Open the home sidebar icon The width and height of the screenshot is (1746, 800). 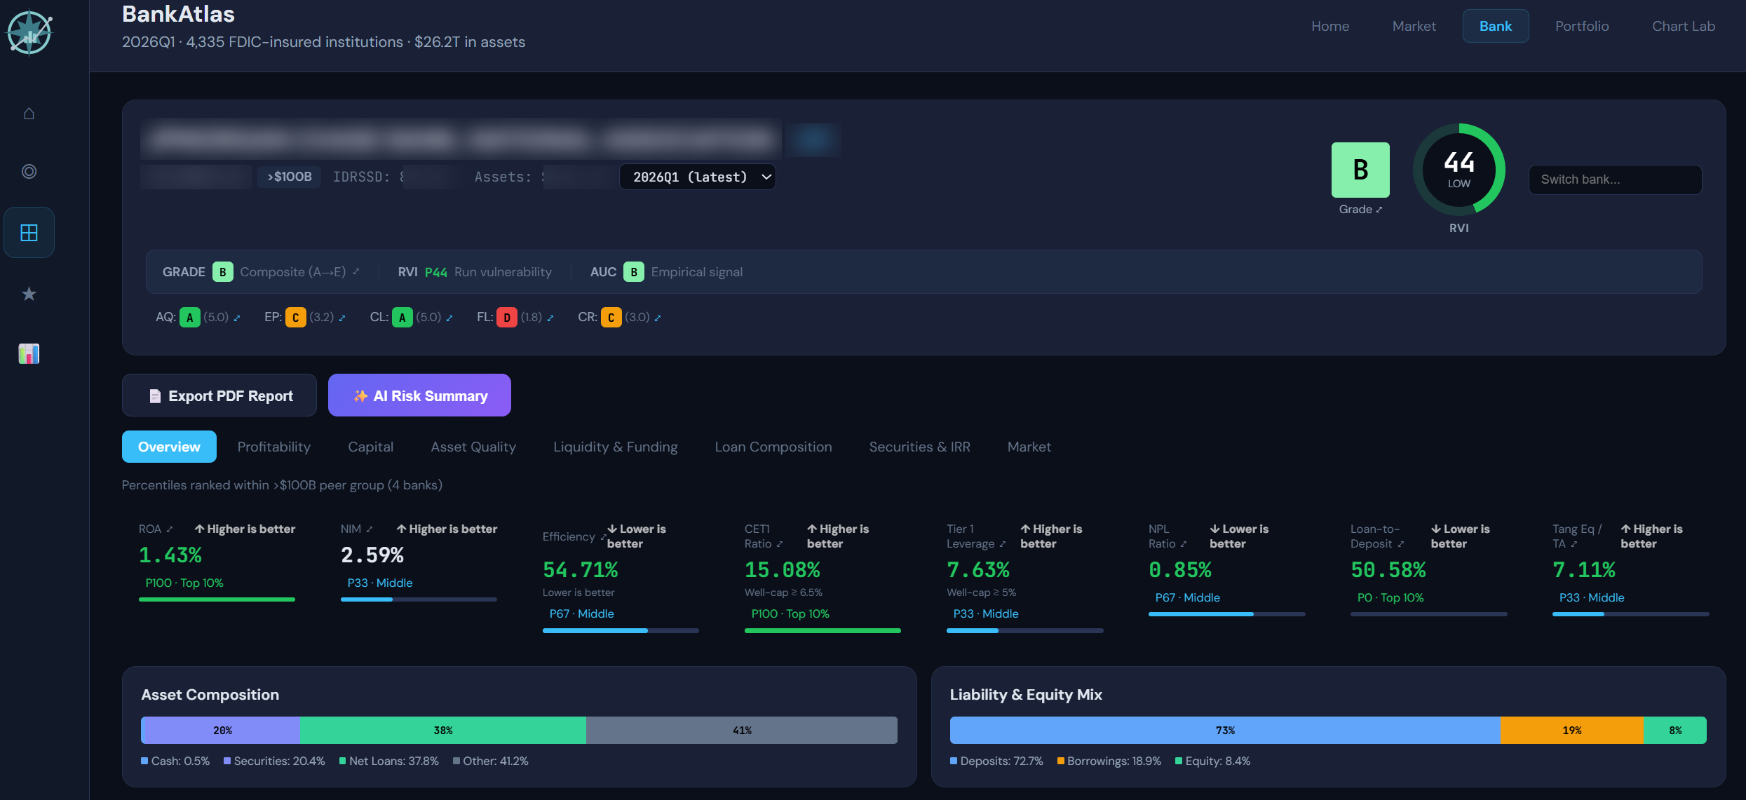click(29, 114)
